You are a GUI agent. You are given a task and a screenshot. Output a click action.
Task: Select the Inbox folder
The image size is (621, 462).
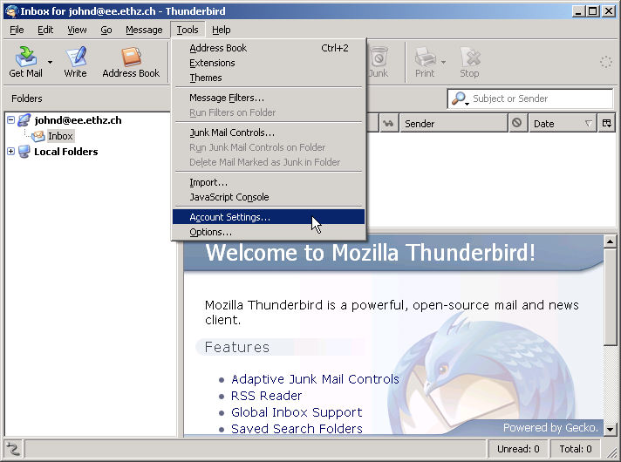click(x=60, y=136)
